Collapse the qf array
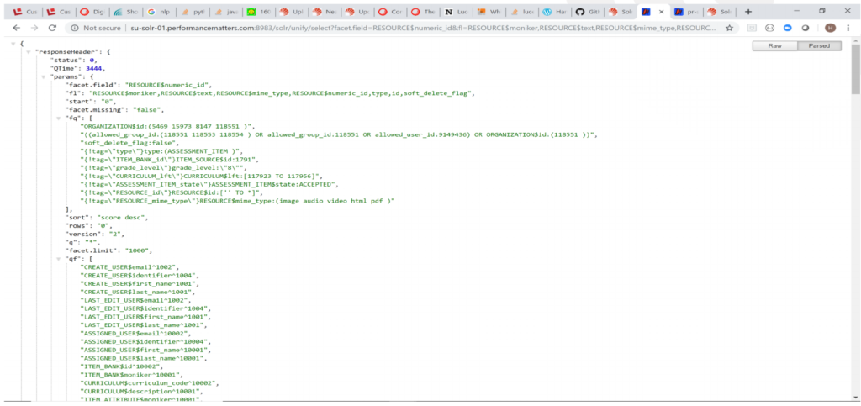The height and width of the screenshot is (406, 861). point(59,259)
